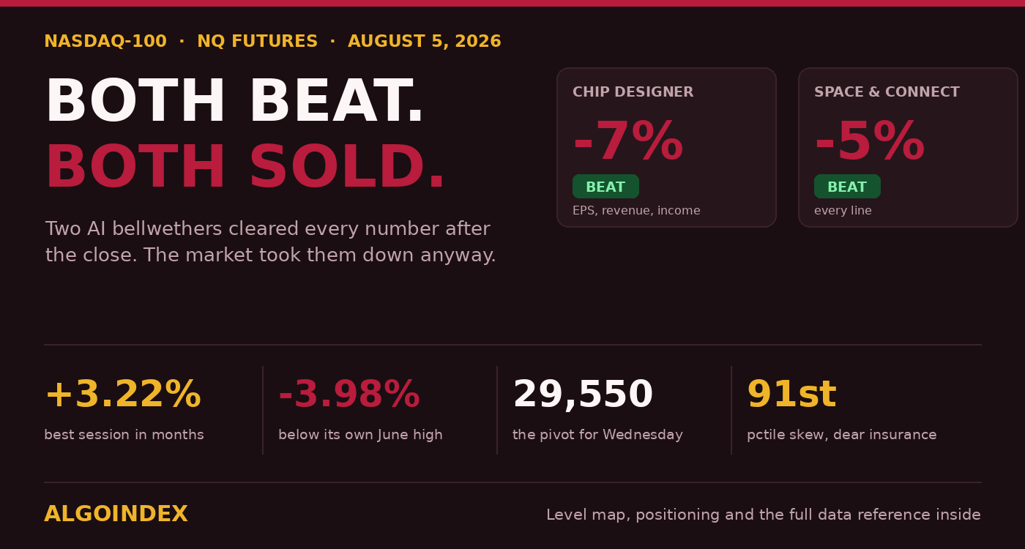Click the 'Two AI bellwethers' subtitle paragraph
This screenshot has height=549, width=1025.
click(270, 242)
